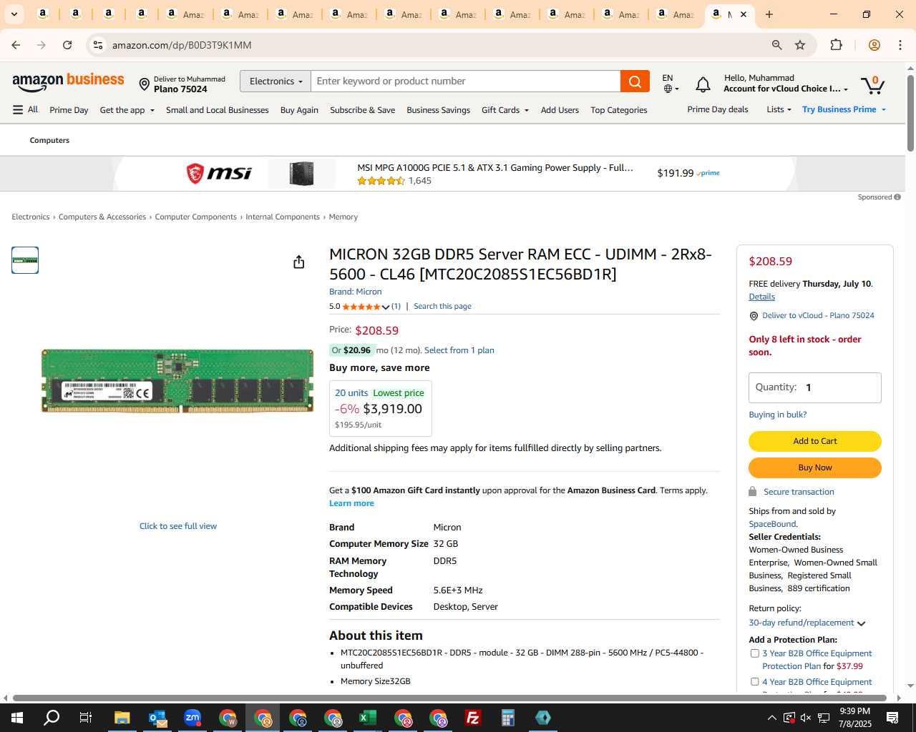Click the delivery location pin icon
Image resolution: width=916 pixels, height=732 pixels.
click(x=144, y=85)
